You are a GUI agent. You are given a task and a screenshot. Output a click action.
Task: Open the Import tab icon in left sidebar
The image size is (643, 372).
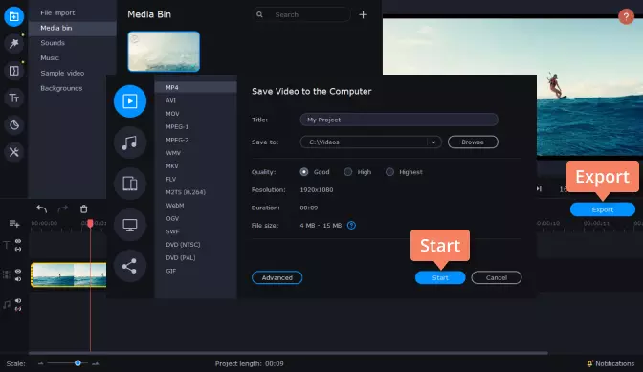coord(14,16)
